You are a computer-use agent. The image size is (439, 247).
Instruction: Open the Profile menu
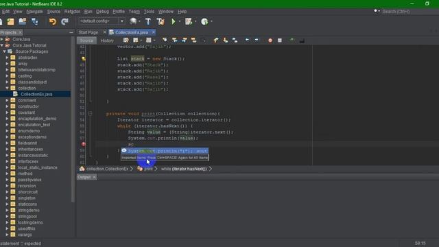point(119,12)
